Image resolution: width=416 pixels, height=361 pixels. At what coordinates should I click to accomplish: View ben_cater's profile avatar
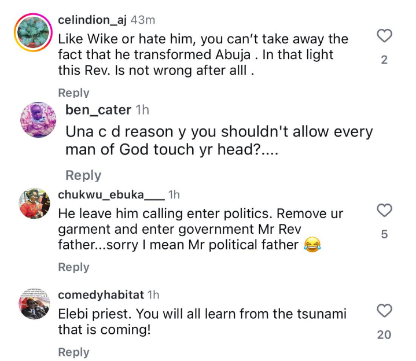[x=38, y=120]
